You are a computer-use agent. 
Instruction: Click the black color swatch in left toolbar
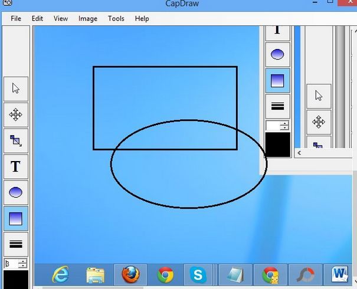tap(16, 280)
